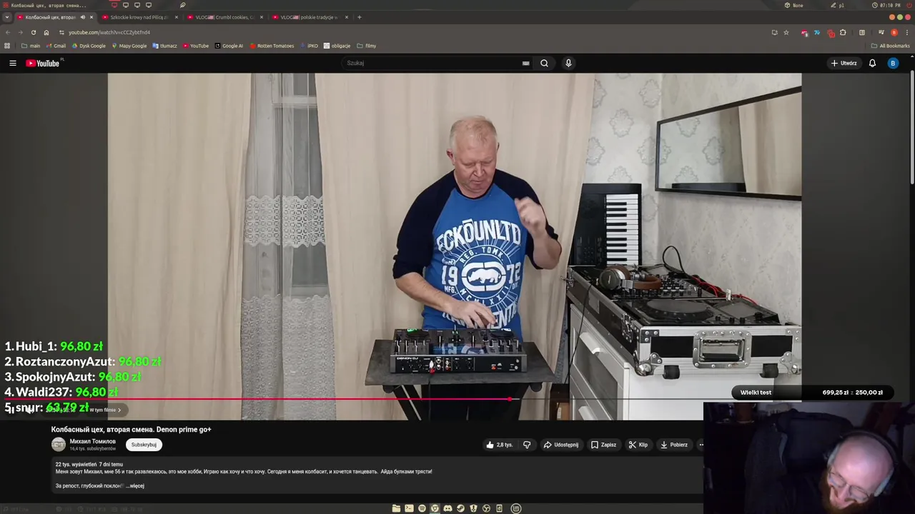915x514 pixels.
Task: Subscribe using Subskrybuj button
Action: (x=144, y=445)
